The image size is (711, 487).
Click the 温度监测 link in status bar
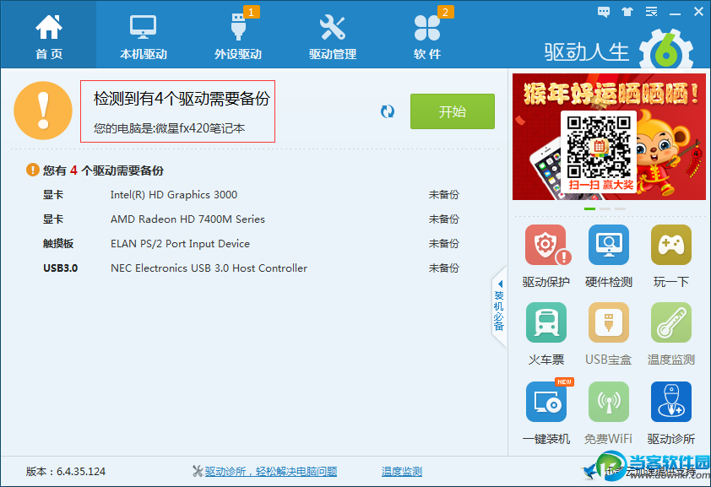[x=402, y=472]
